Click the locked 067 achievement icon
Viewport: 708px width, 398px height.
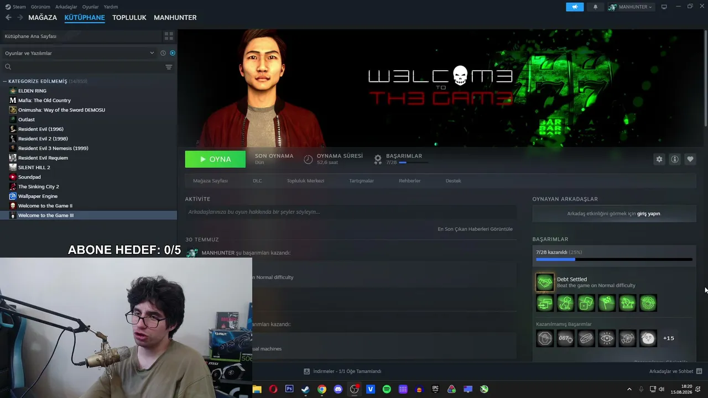pyautogui.click(x=565, y=338)
